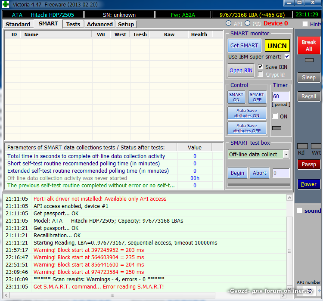Viewport: 323px width, 301px height.
Task: Select the PIO radio button
Action: [248, 23]
